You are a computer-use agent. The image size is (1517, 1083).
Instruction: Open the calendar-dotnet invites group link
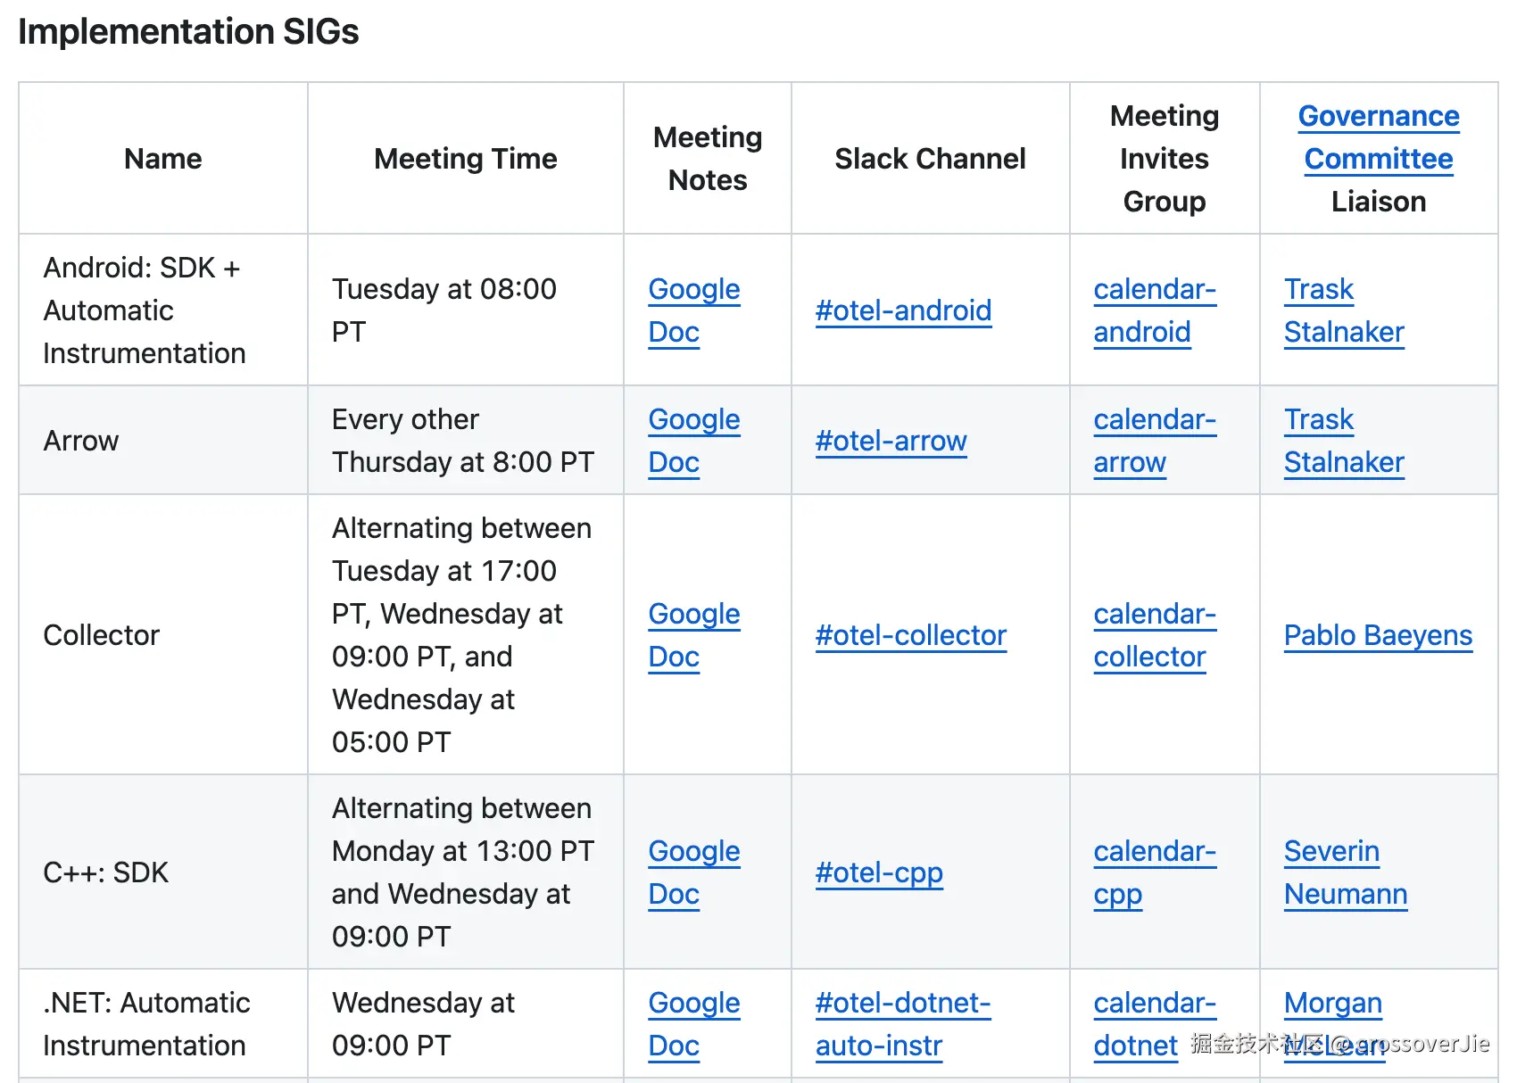(x=1154, y=1004)
